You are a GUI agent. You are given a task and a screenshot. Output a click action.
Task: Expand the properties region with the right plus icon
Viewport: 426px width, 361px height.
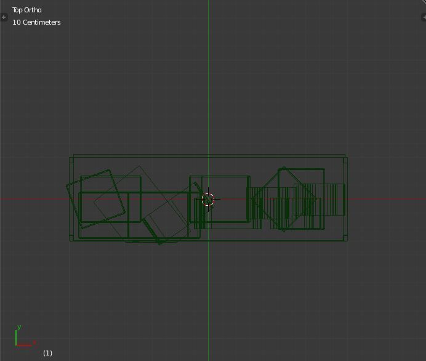pos(424,17)
